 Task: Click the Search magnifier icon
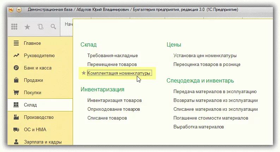click(53, 27)
